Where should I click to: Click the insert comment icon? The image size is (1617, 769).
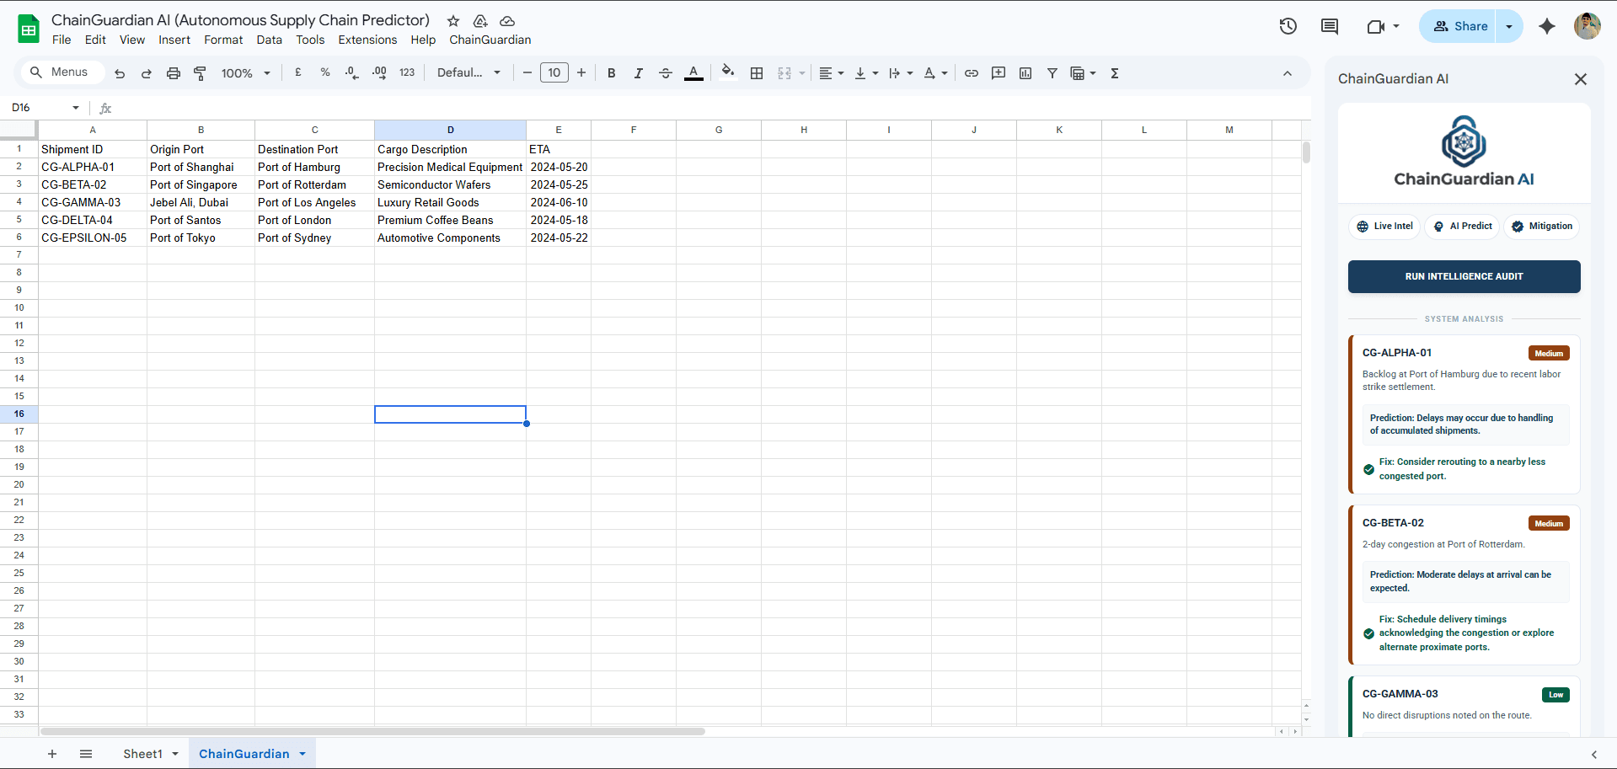point(999,73)
